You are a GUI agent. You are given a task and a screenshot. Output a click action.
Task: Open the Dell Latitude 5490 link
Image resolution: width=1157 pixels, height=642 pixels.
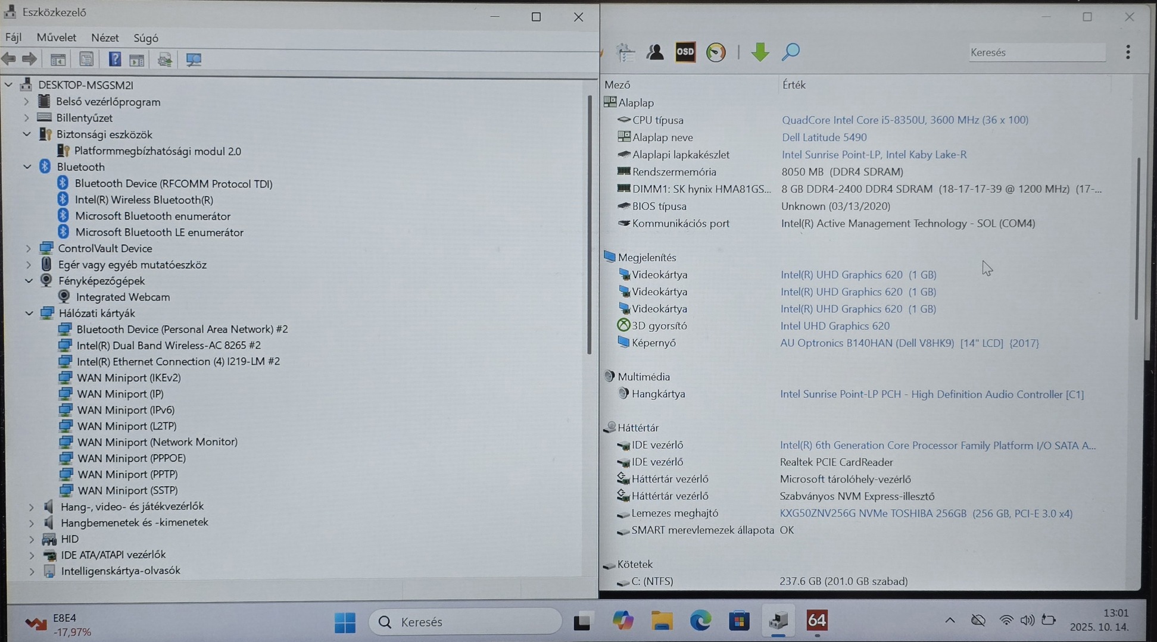824,137
